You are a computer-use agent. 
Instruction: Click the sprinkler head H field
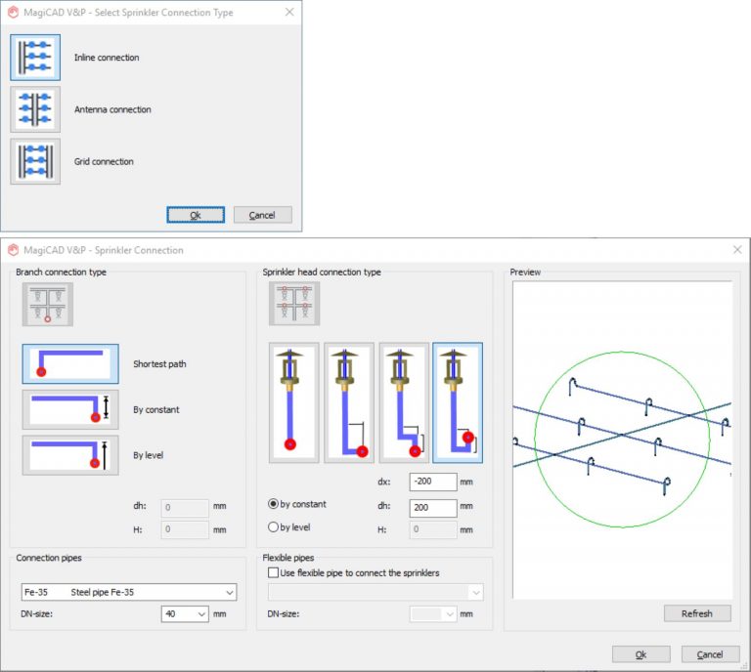click(x=433, y=529)
